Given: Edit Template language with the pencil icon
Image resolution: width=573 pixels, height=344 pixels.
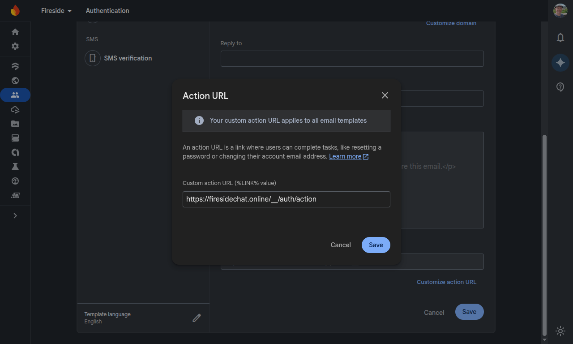Looking at the screenshot, I should pos(197,318).
